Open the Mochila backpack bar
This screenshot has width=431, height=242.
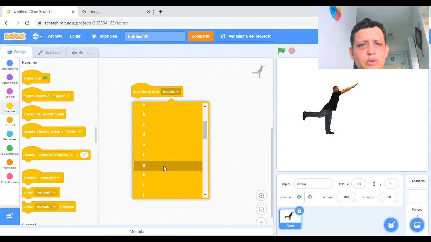137,232
